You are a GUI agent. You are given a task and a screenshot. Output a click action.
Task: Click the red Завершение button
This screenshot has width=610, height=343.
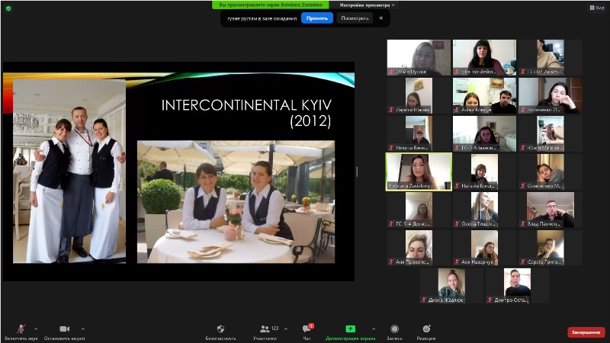586,332
